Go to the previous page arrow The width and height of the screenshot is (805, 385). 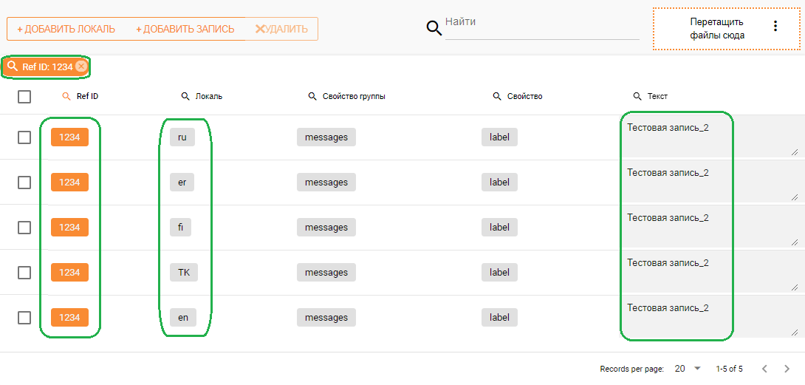coord(764,368)
